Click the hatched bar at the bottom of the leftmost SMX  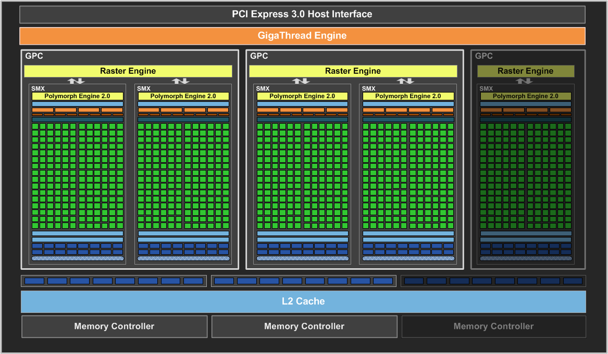(78, 258)
